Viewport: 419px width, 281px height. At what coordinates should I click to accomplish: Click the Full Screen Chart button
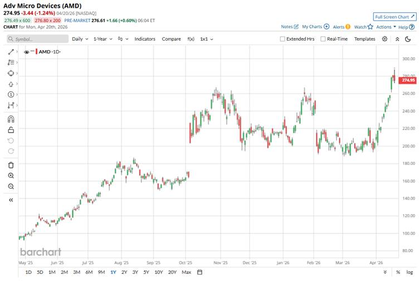[394, 17]
